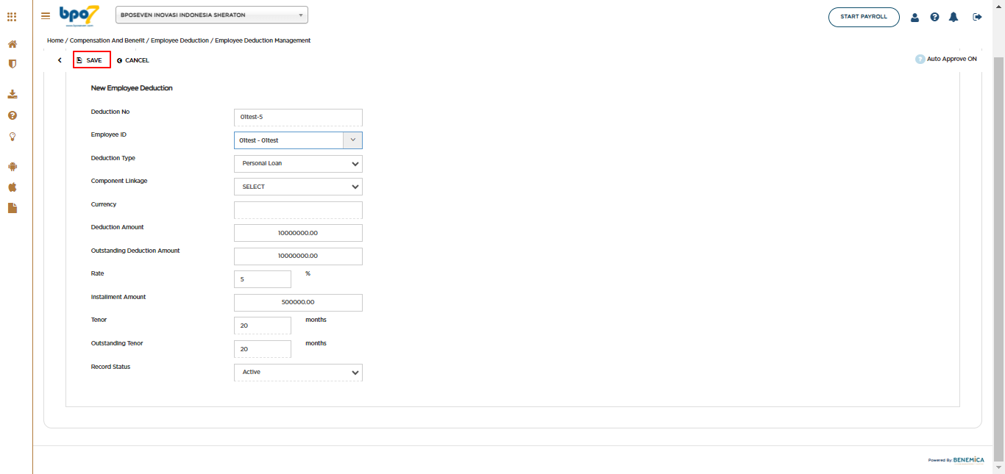Expand the Employee ID combo box arrow
This screenshot has height=474, width=1005.
tap(352, 140)
